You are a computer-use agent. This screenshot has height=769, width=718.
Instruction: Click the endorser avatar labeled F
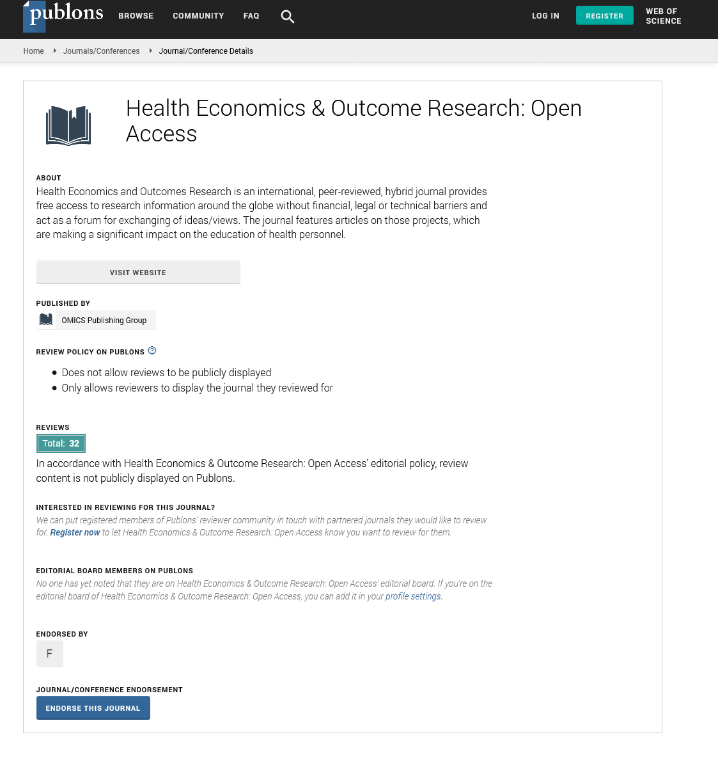point(50,654)
